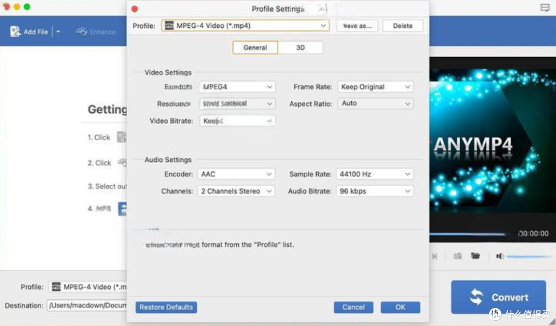Open the snapshot folder icon under preview
Image resolution: width=556 pixels, height=326 pixels.
coord(476,255)
